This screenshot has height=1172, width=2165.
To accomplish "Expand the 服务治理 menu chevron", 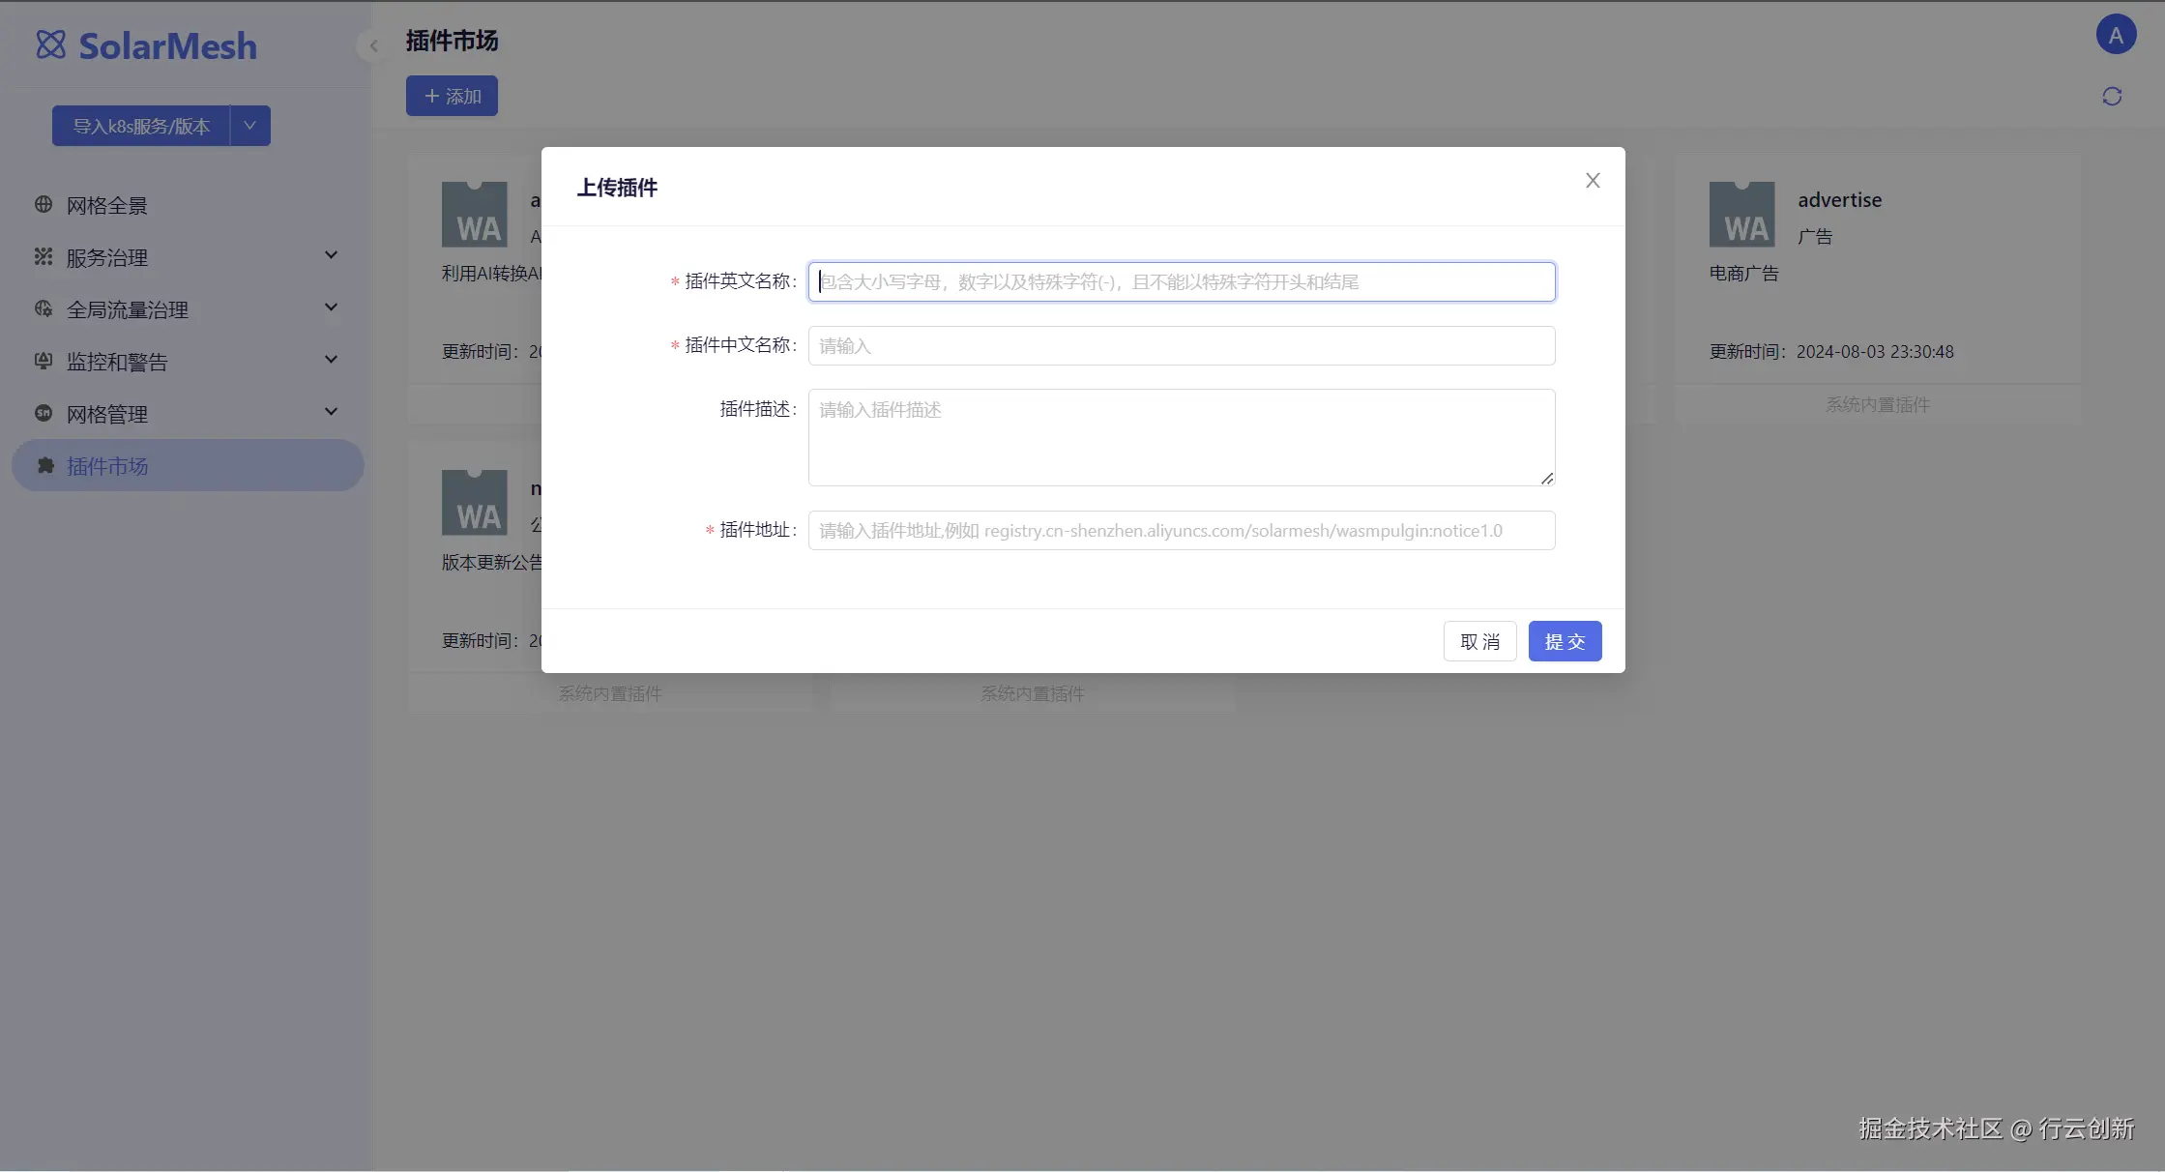I will coord(331,255).
